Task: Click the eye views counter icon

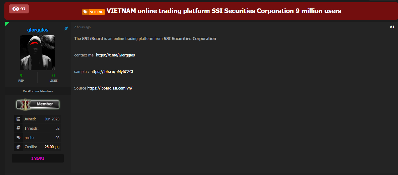Action: click(16, 9)
